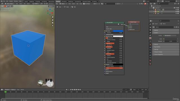Open the Output properties tab
The width and height of the screenshot is (180, 101).
point(150,30)
